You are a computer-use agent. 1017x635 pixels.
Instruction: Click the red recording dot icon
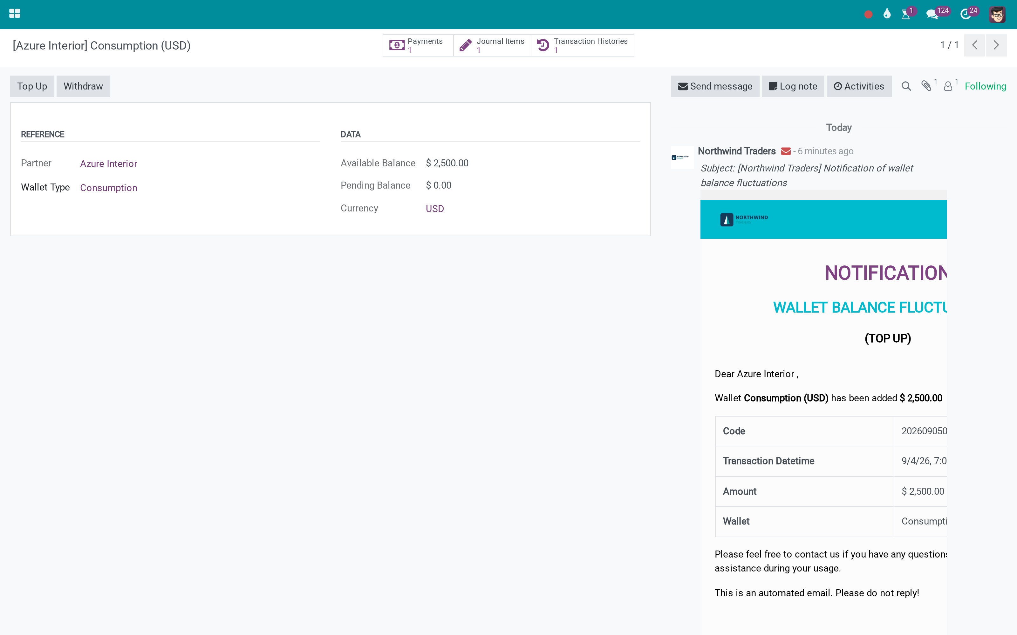[868, 15]
